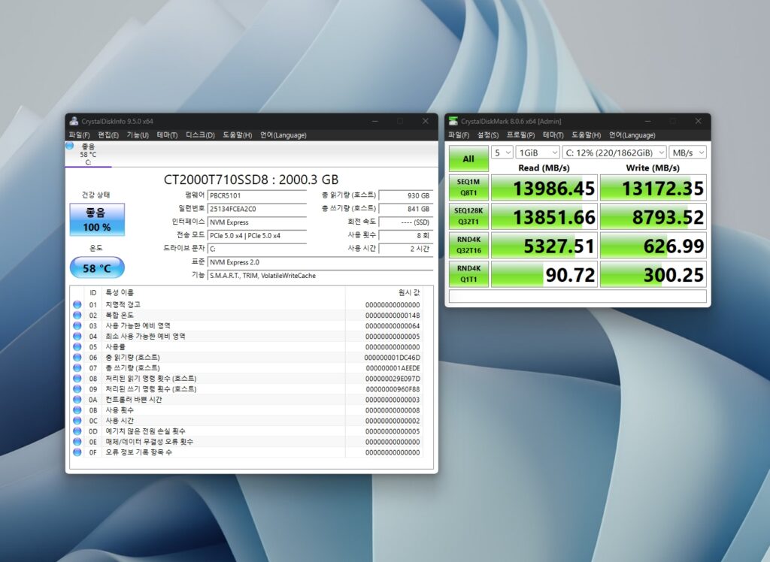Click the empty comment box in CrystalDiskMark
Viewport: 770px width, 562px height.
pos(577,296)
